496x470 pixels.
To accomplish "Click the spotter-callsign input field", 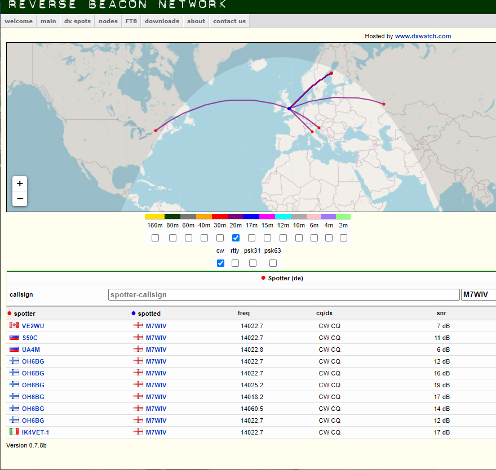I will pyautogui.click(x=284, y=295).
